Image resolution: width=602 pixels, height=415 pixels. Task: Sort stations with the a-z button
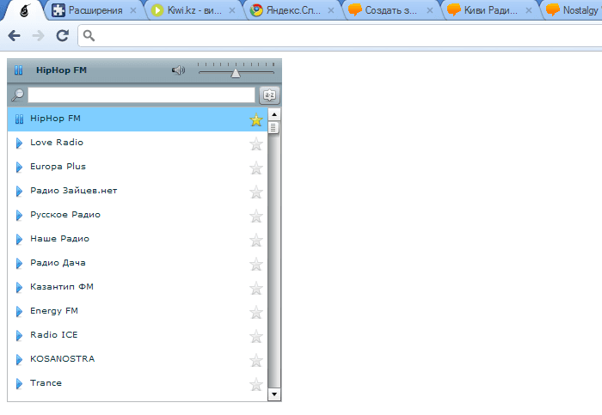click(269, 95)
